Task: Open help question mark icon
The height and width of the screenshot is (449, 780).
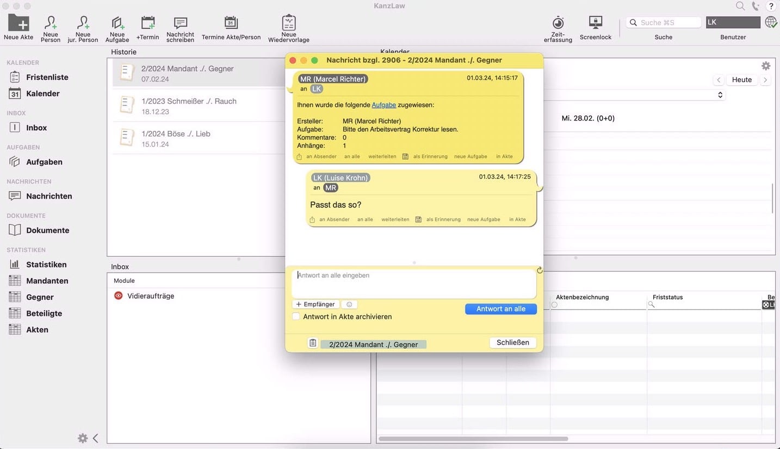Action: point(771,6)
